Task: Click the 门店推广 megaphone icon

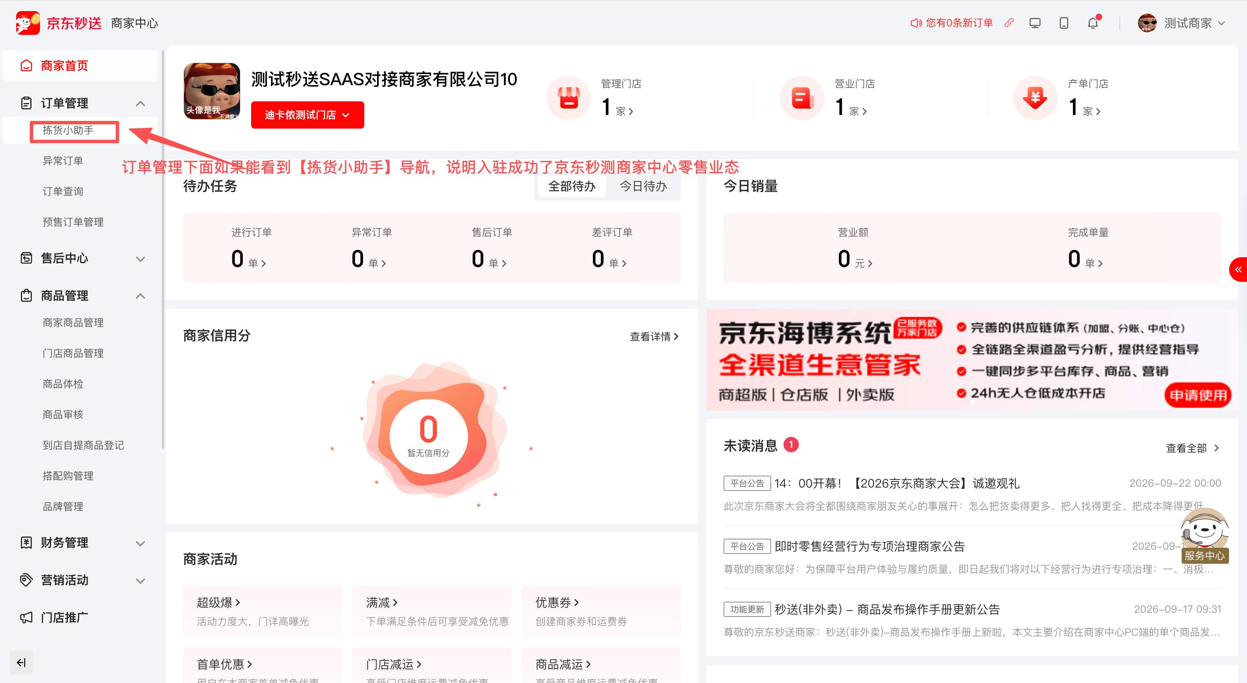Action: click(26, 617)
